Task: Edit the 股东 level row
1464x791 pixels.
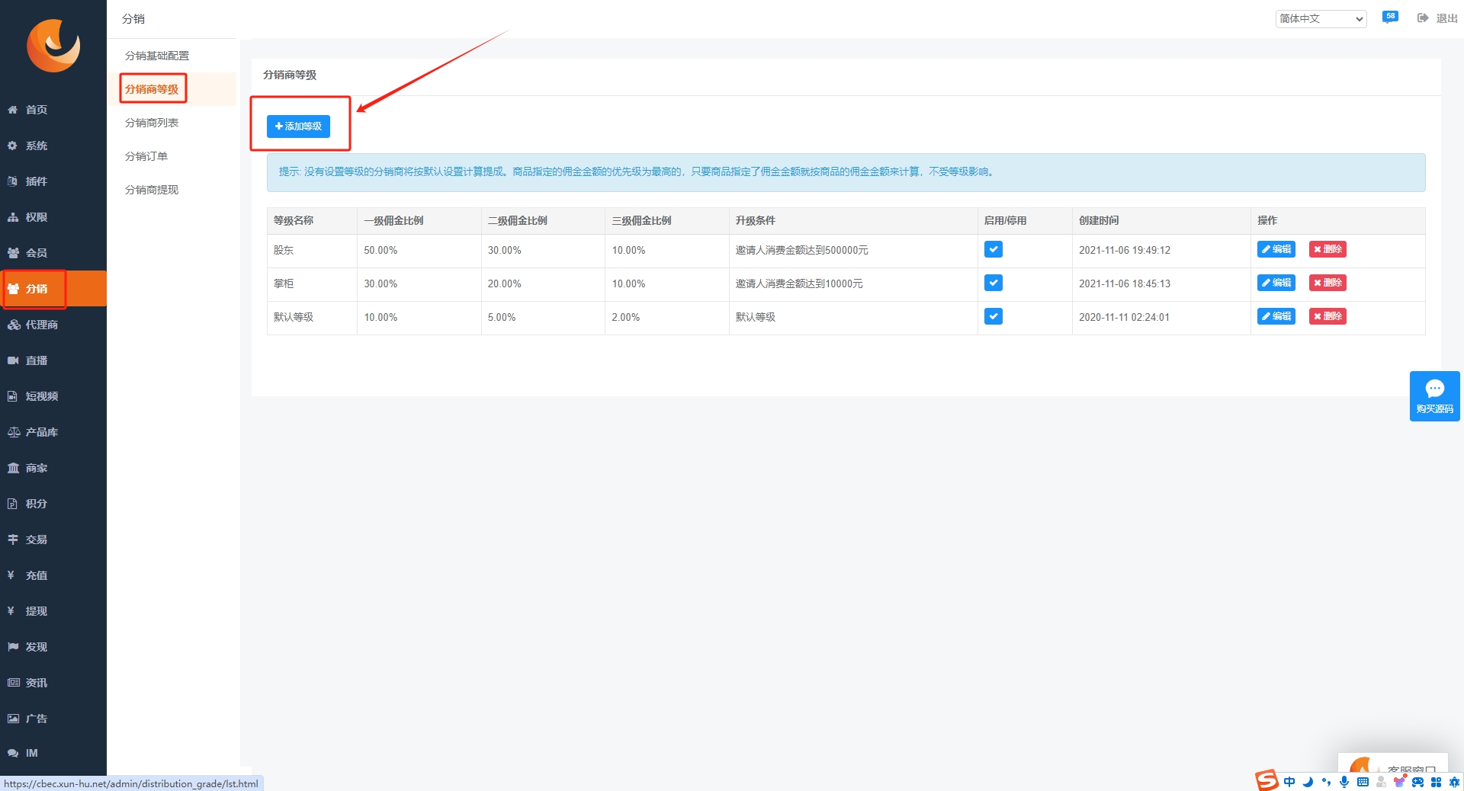Action: tap(1276, 249)
